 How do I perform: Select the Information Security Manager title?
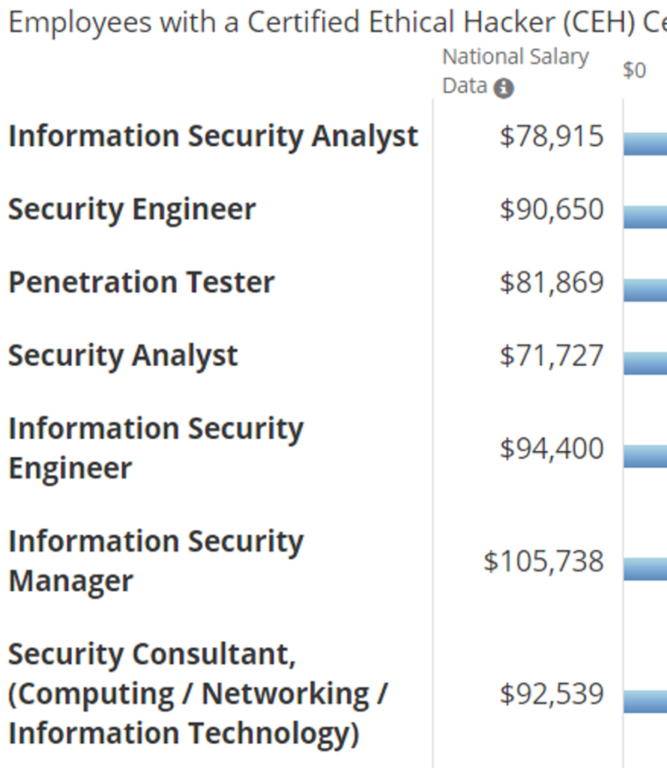(x=155, y=561)
